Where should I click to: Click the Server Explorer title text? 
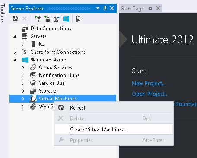click(27, 9)
